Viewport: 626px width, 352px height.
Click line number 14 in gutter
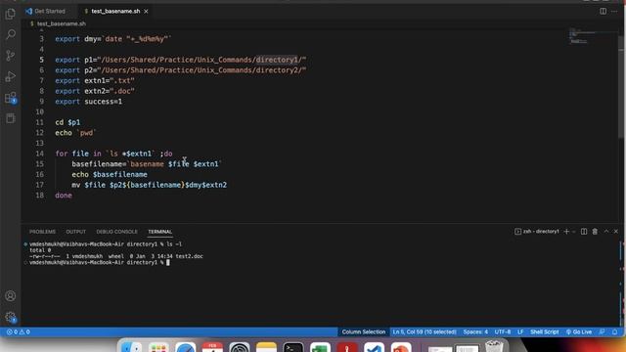pos(39,154)
